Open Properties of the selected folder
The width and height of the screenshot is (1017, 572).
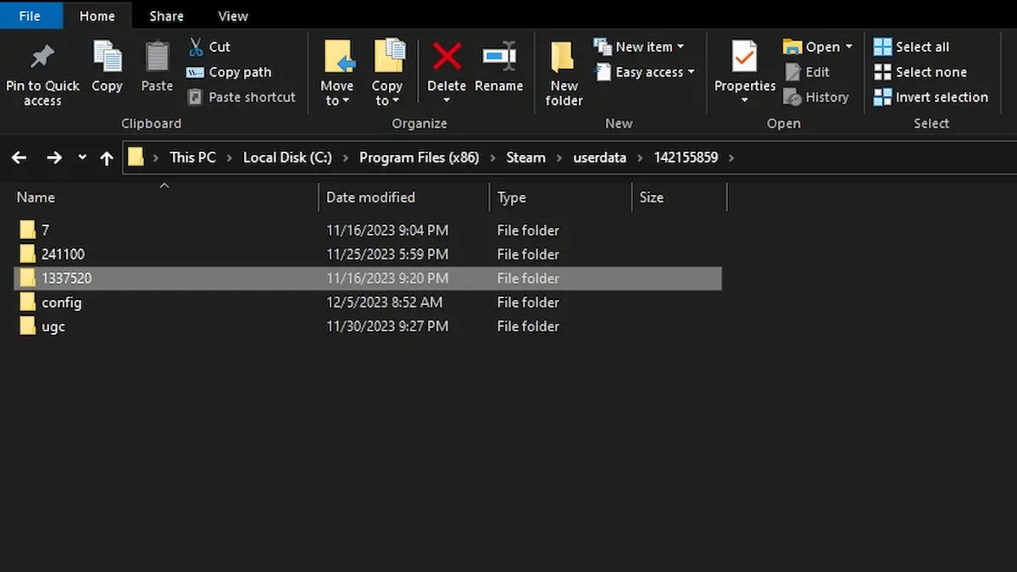(744, 58)
